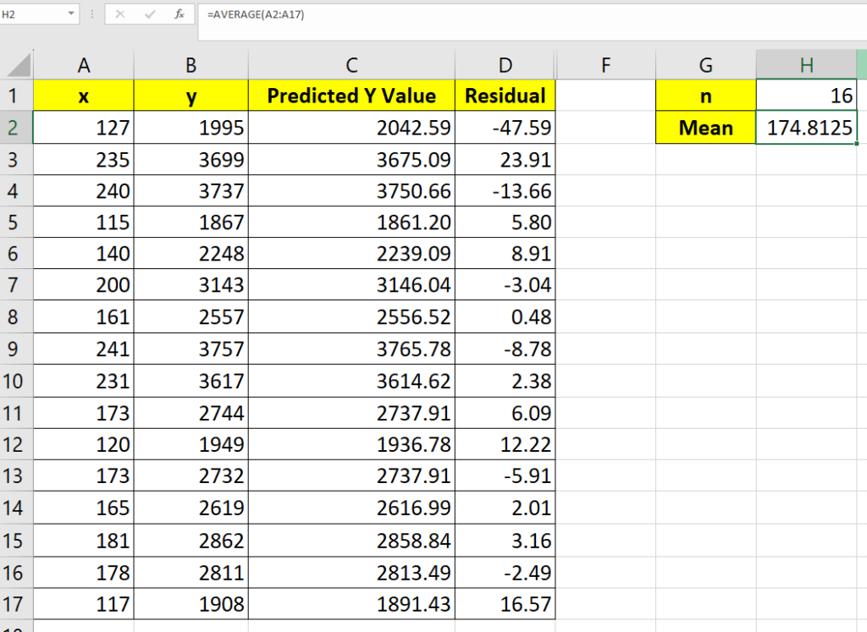Select row 1 header
Image resolution: width=867 pixels, height=632 pixels.
[x=15, y=96]
